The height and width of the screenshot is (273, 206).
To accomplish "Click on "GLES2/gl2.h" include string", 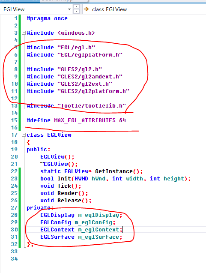I will point(80,69).
